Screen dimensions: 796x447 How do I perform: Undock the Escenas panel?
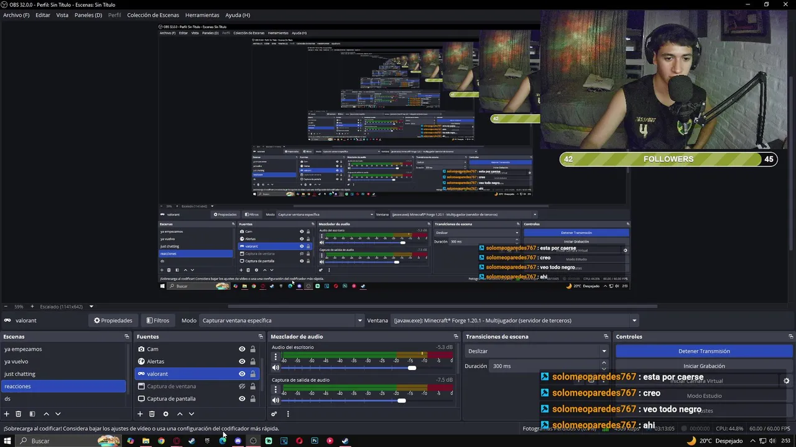(x=127, y=336)
